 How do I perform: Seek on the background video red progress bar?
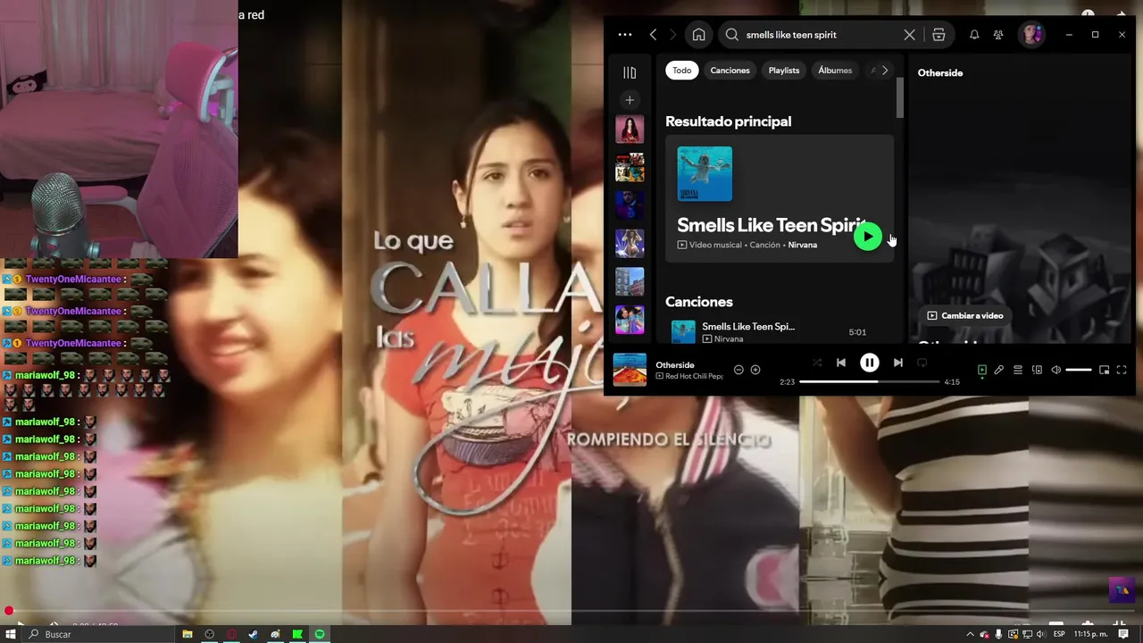pyautogui.click(x=571, y=612)
